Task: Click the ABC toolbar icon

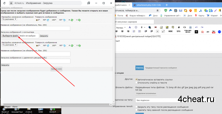Action: (x=208, y=32)
